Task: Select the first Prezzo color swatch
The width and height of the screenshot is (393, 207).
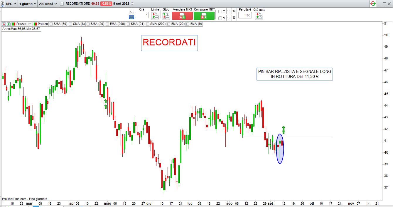Action: 14,24
